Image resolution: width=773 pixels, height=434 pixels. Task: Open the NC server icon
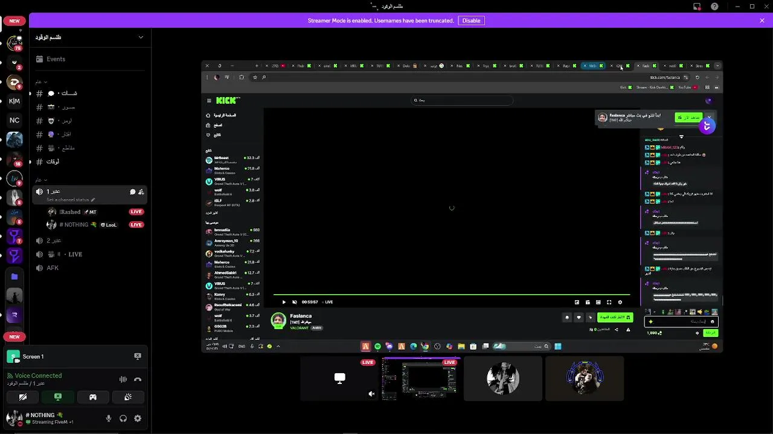(14, 121)
